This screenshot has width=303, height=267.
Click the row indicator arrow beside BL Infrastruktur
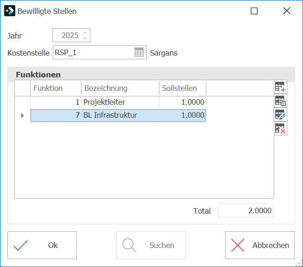[x=22, y=115]
